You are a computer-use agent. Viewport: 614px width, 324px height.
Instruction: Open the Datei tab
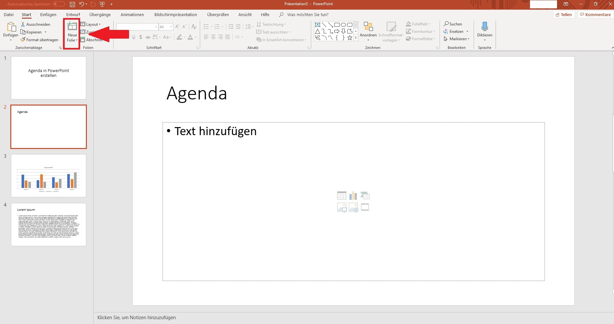[x=9, y=14]
